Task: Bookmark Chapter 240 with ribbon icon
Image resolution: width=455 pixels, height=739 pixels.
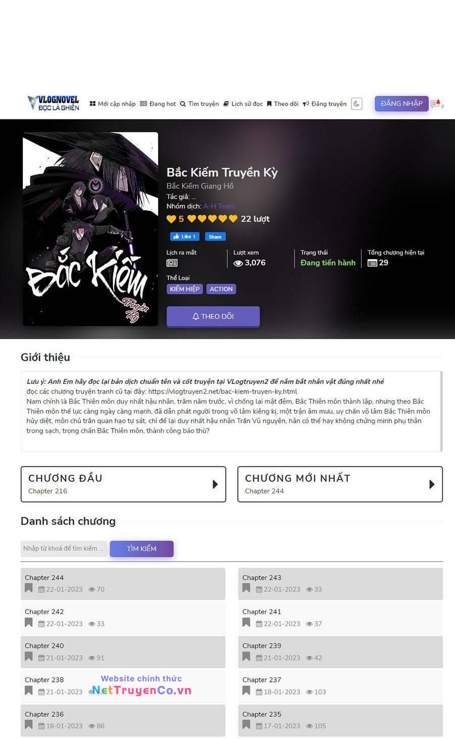Action: click(x=29, y=657)
